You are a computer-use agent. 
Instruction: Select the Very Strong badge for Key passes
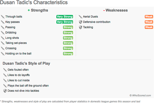(x=65, y=22)
